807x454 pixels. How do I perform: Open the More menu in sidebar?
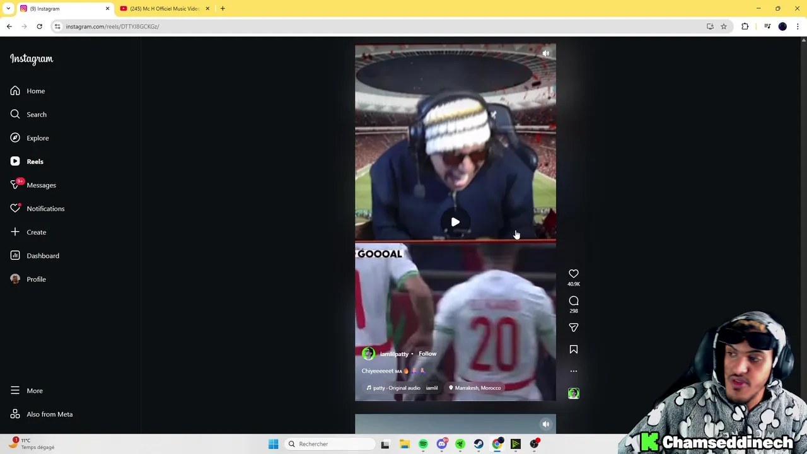pos(26,391)
